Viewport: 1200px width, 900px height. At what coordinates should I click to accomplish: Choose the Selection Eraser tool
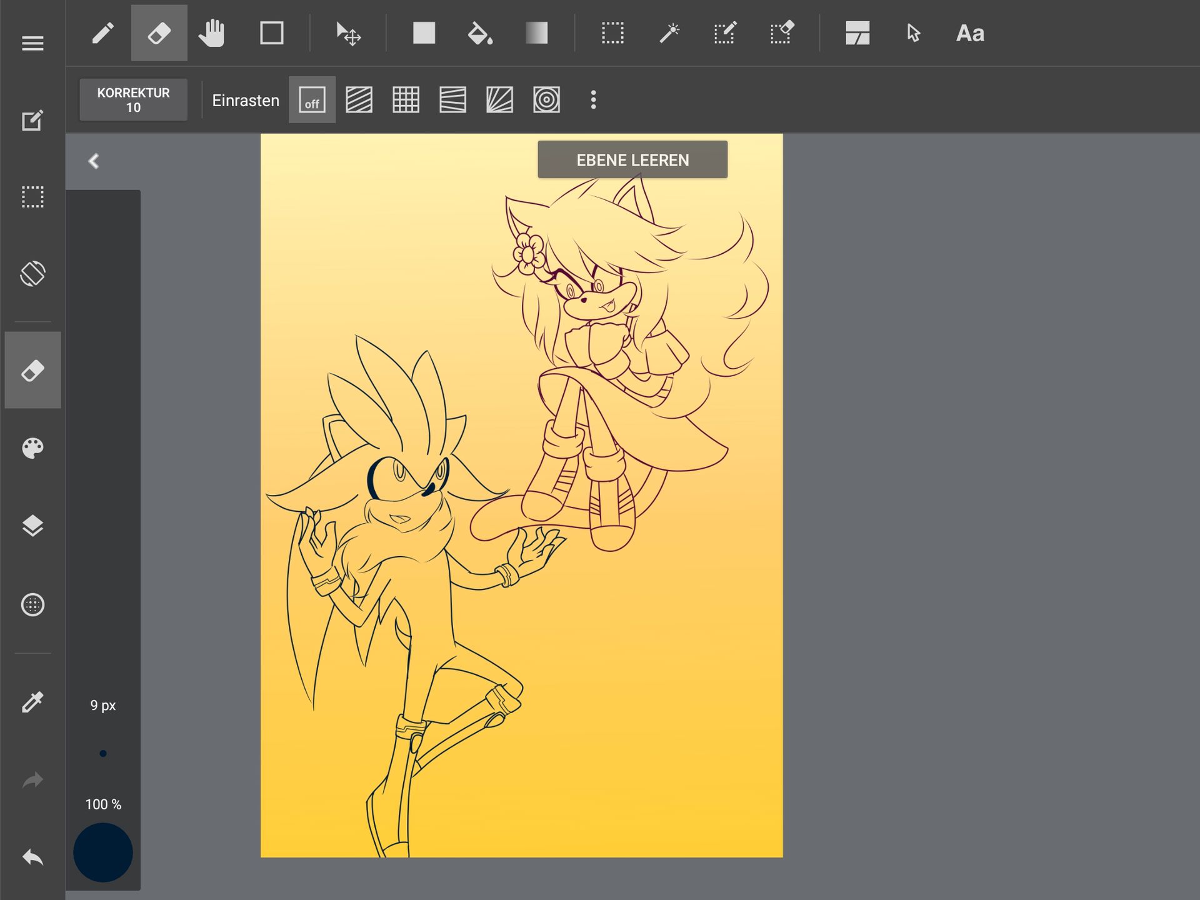point(782,33)
